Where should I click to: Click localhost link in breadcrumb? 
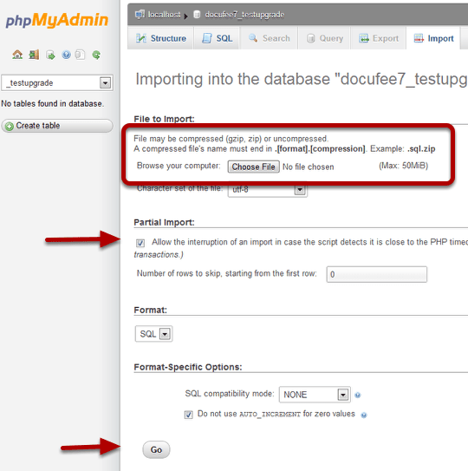tap(164, 15)
